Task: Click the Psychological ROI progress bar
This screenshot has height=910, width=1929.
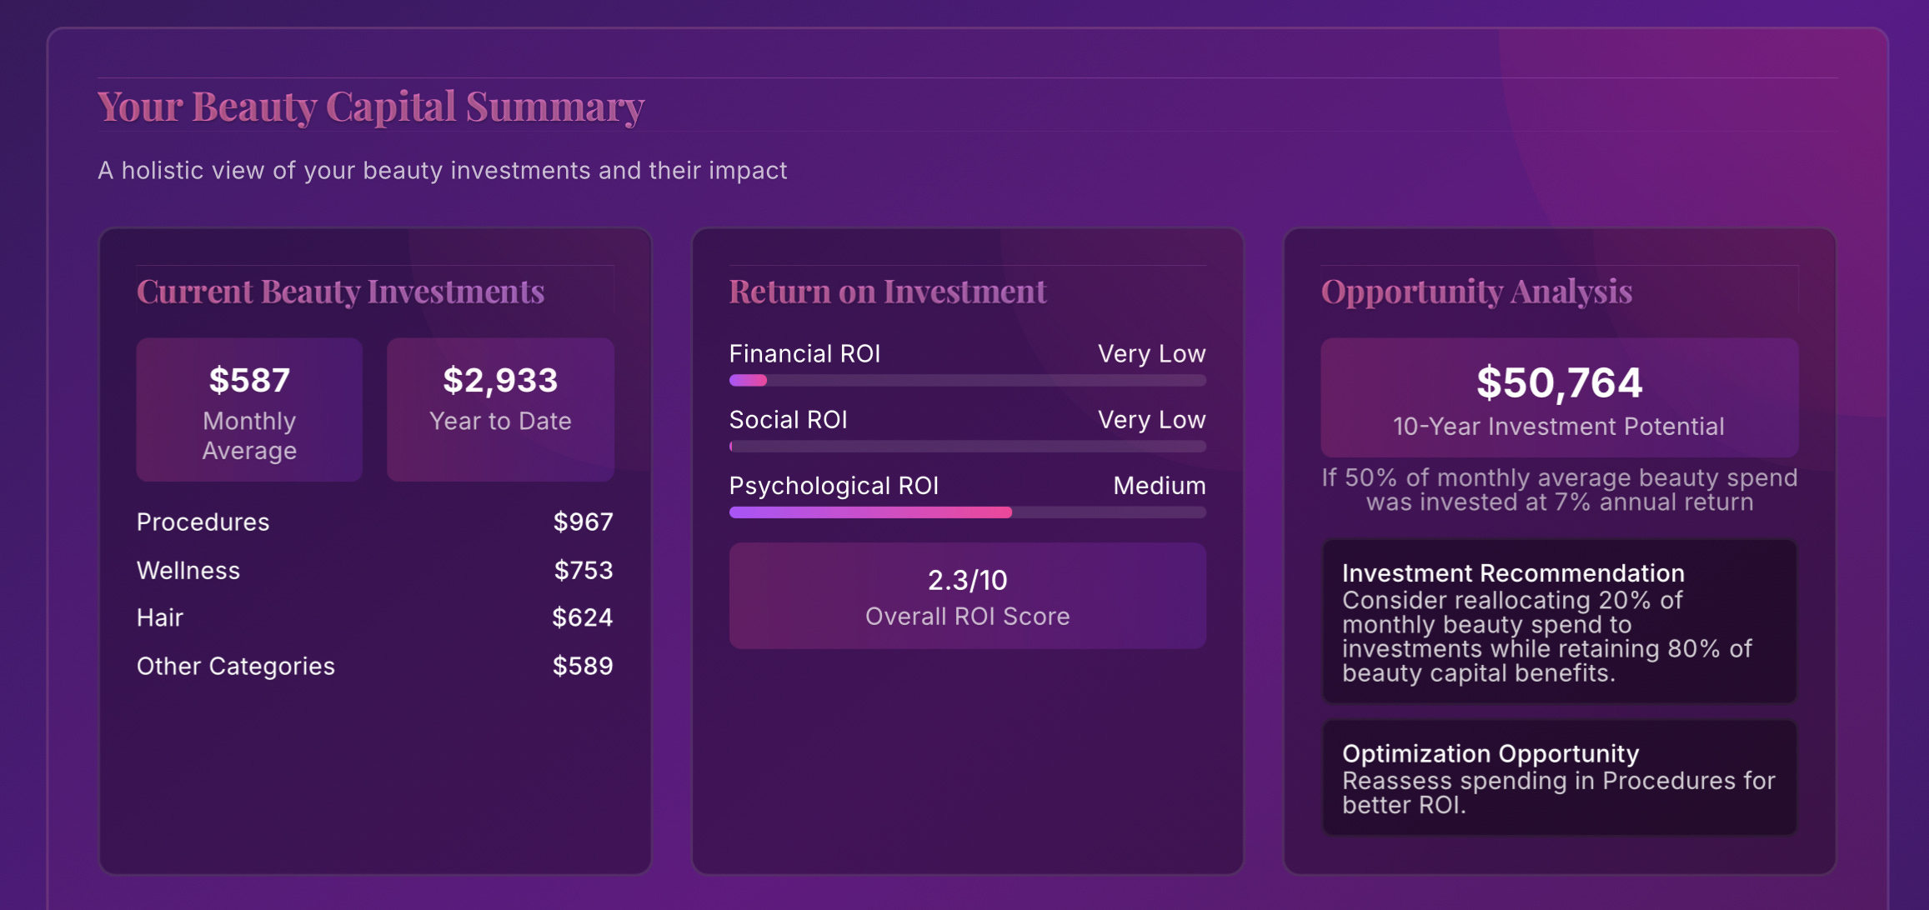Action: [x=967, y=512]
